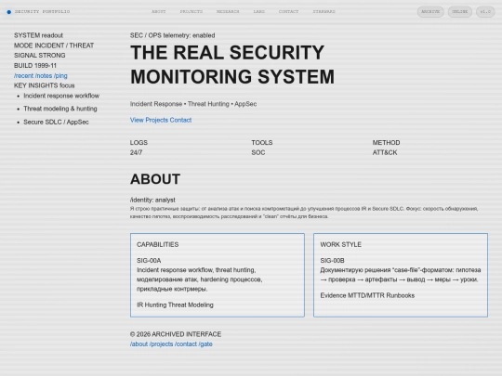502x376 pixels.
Task: Open the /contact footer link
Action: 186,344
